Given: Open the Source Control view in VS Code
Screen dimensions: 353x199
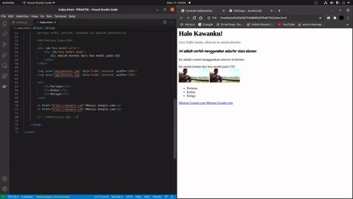Looking at the screenshot, I should click(x=4, y=44).
